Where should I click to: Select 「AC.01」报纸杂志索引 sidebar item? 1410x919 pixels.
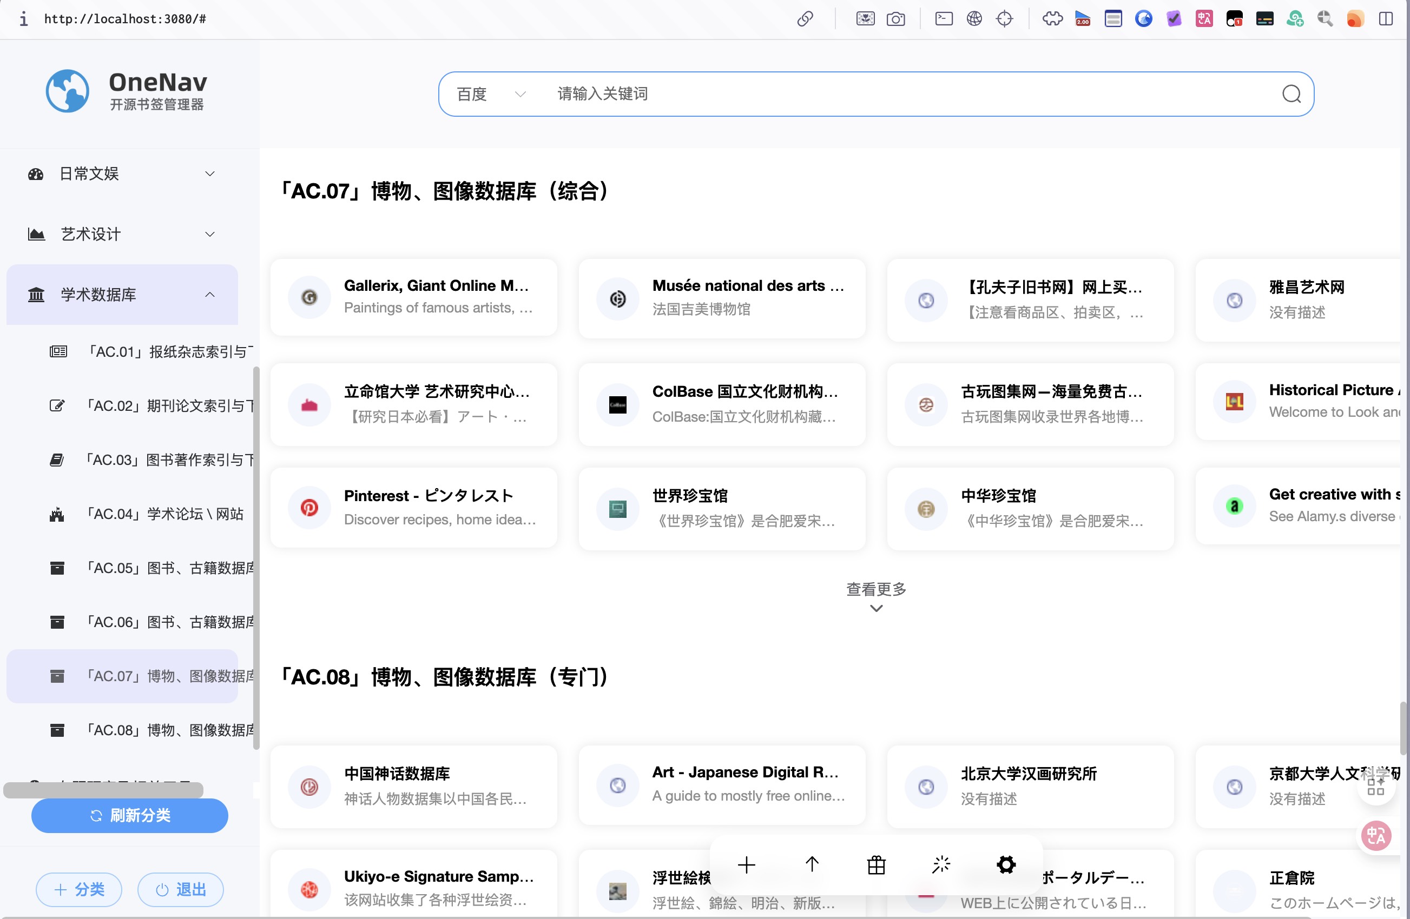tap(169, 351)
